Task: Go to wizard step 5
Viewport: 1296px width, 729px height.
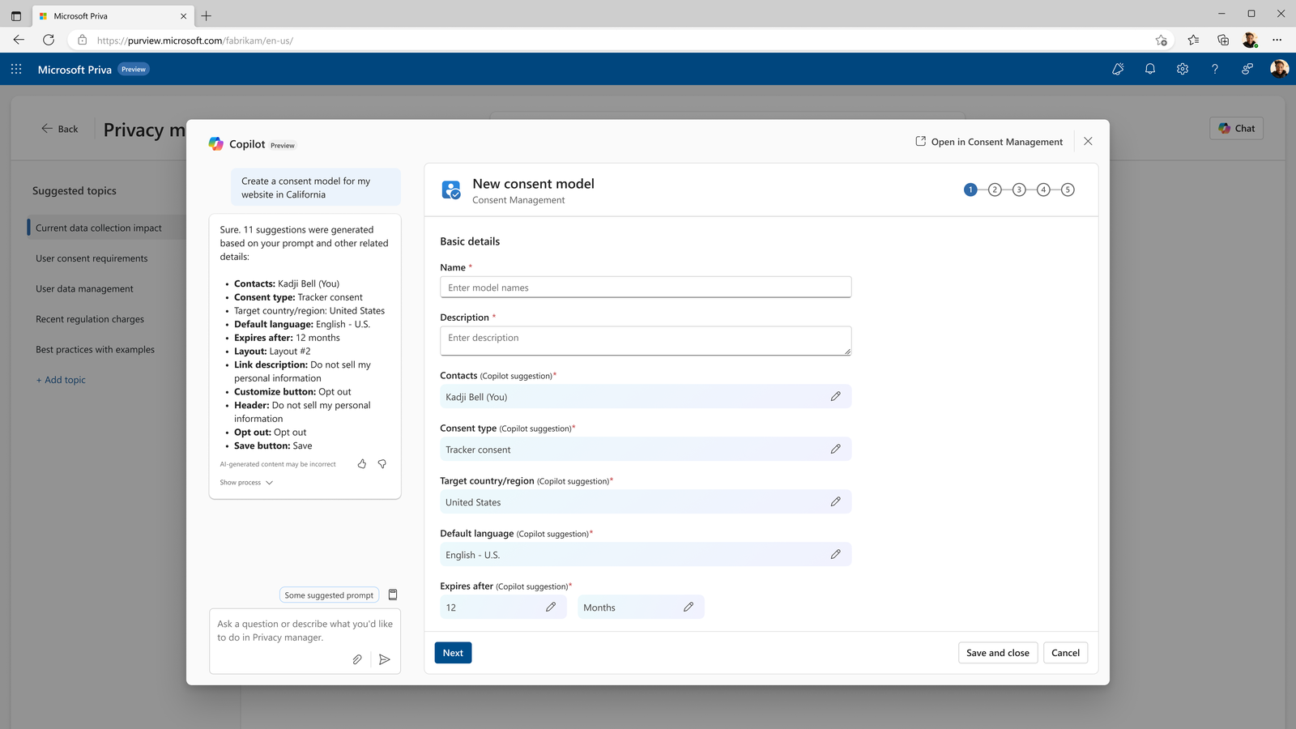Action: tap(1068, 190)
